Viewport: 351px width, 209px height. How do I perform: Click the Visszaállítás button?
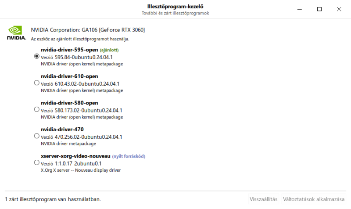264,199
